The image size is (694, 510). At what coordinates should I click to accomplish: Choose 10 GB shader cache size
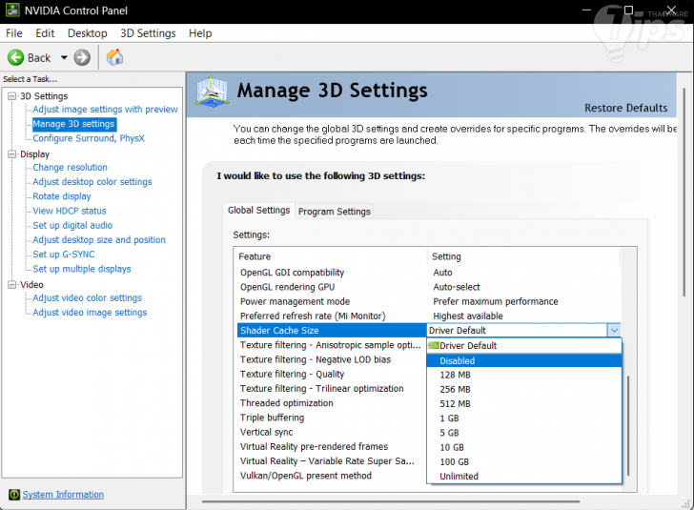[x=524, y=448]
